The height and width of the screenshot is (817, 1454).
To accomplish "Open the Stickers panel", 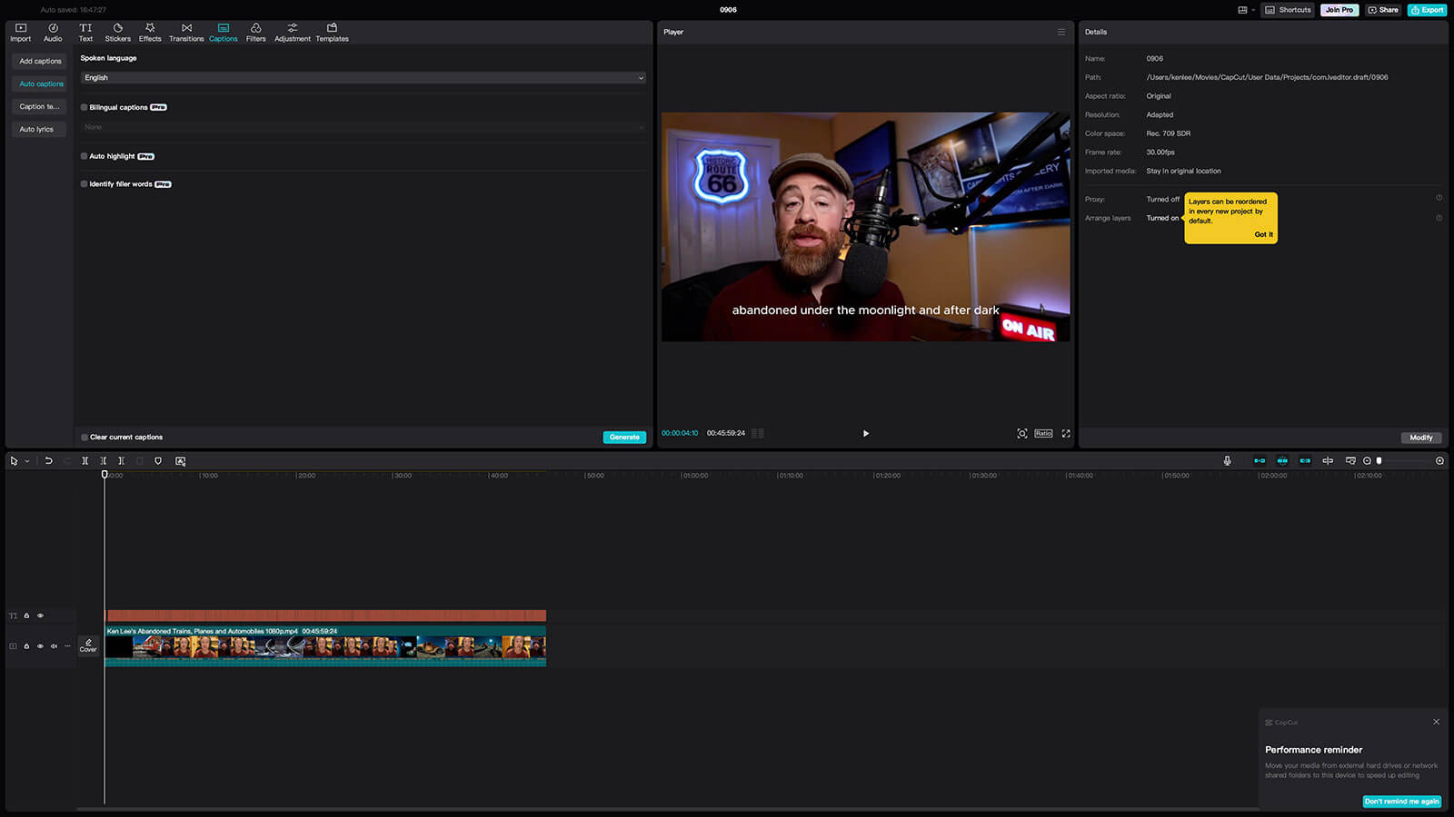I will [117, 32].
